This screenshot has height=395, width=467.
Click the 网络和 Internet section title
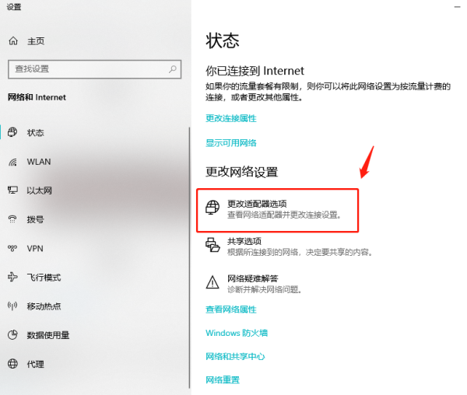37,97
